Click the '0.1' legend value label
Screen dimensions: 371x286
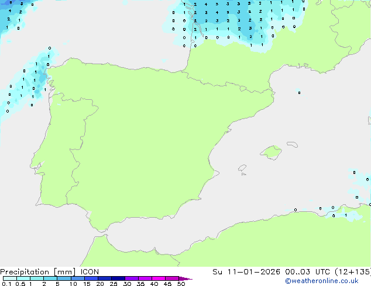[6, 284]
